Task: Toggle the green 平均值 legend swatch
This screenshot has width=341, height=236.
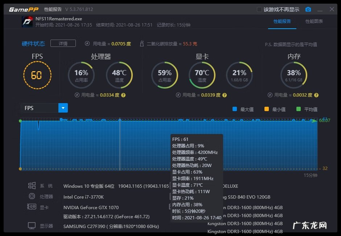Action: click(x=298, y=109)
